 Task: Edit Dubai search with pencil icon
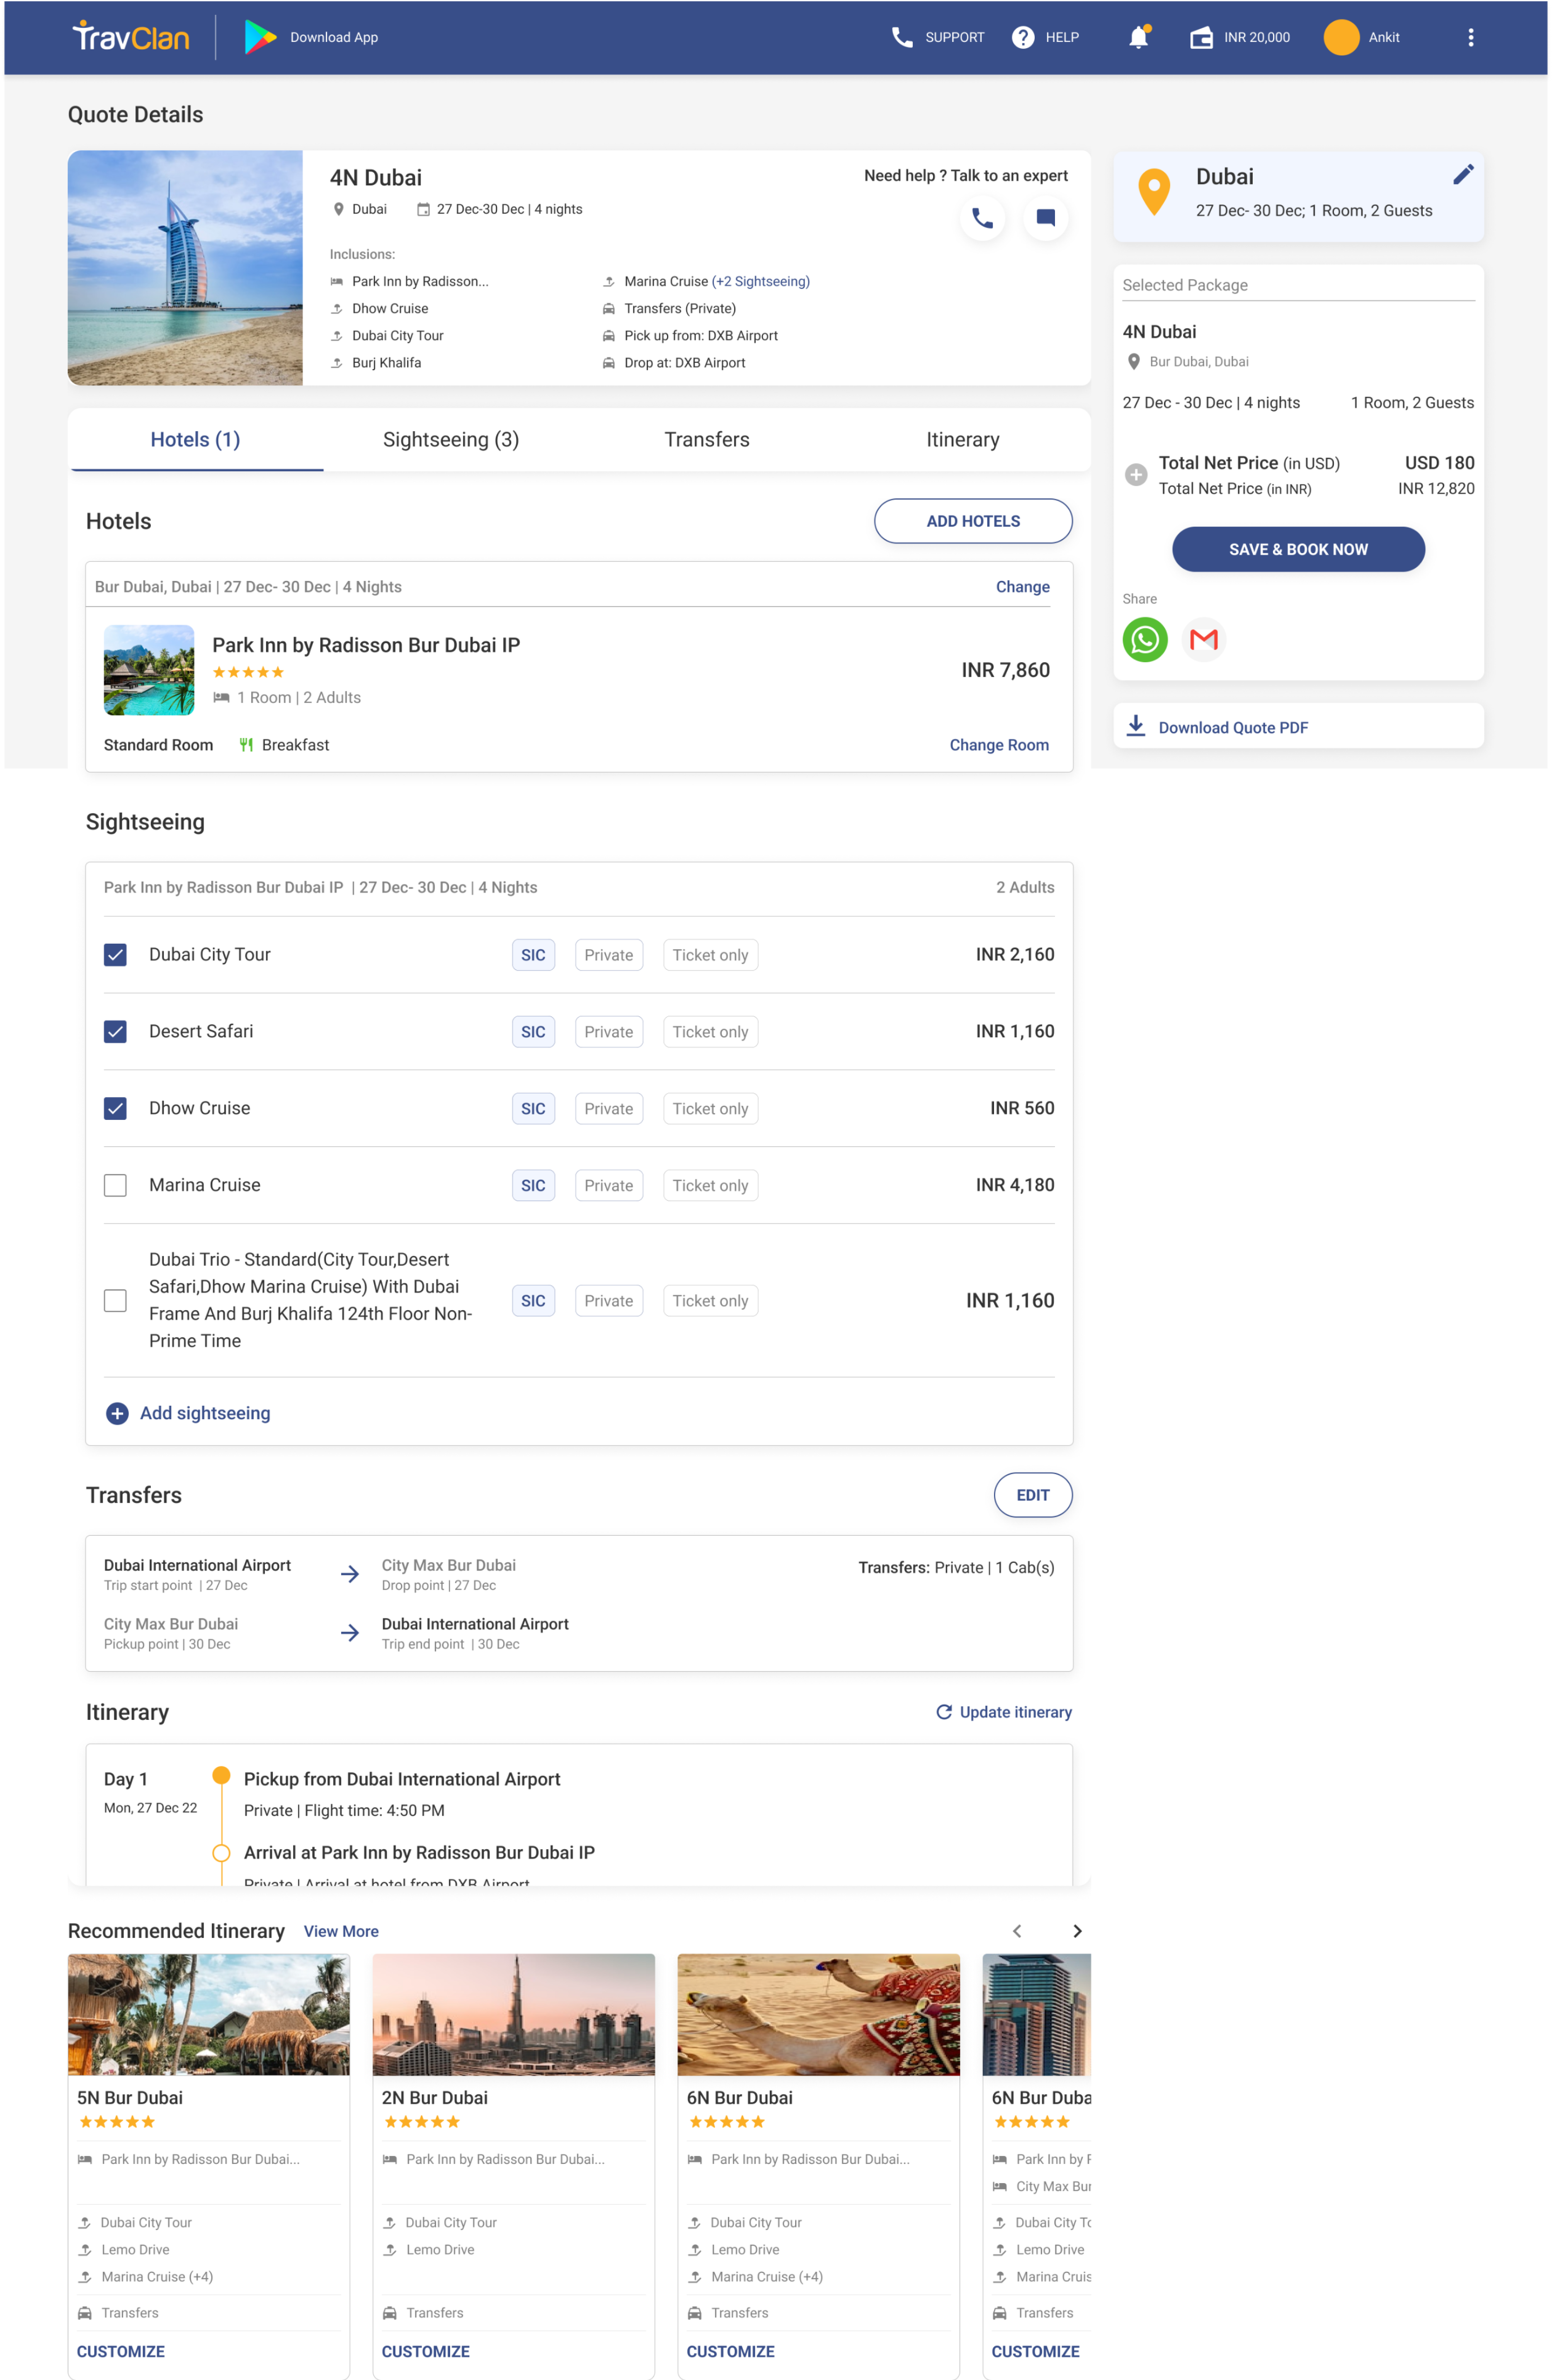(x=1463, y=175)
